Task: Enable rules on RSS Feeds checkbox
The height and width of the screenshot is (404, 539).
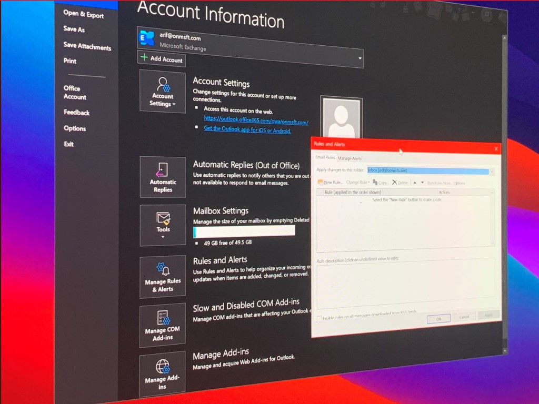Action: pos(319,318)
